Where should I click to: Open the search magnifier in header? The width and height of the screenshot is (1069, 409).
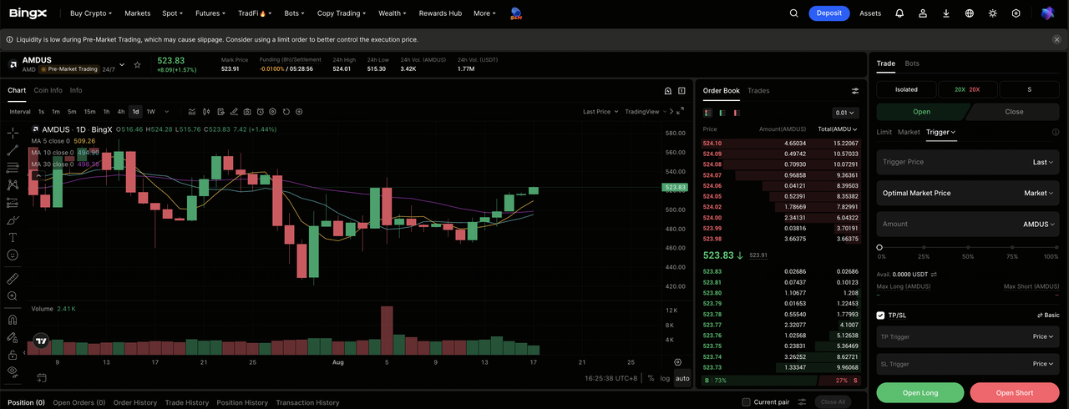(794, 13)
